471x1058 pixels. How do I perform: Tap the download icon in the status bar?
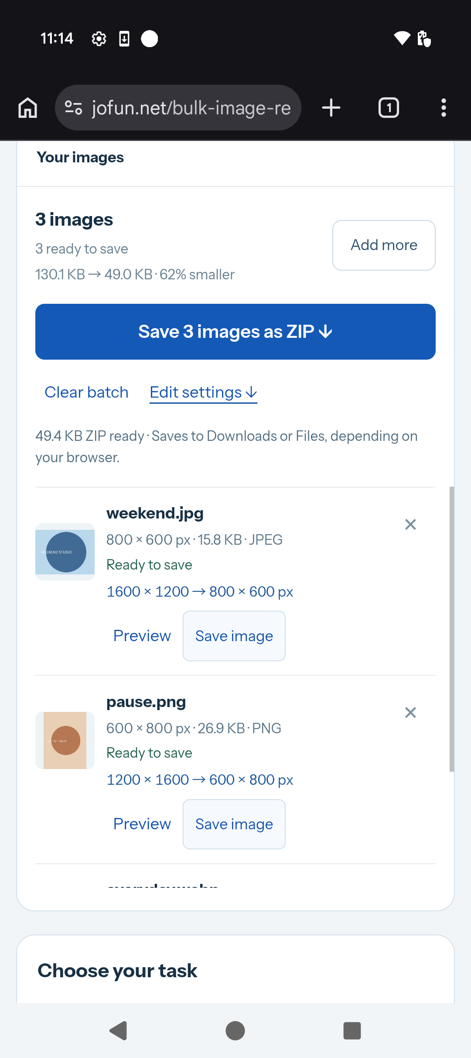(x=124, y=39)
